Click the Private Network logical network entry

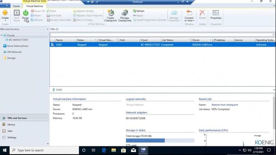(135, 105)
